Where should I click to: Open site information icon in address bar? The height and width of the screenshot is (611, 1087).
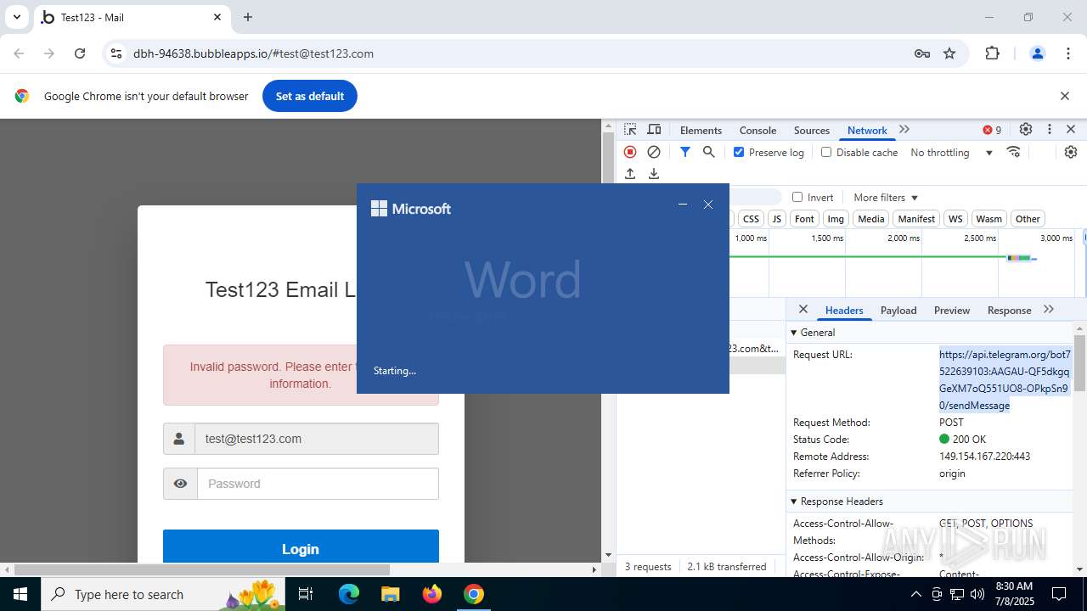coord(116,53)
